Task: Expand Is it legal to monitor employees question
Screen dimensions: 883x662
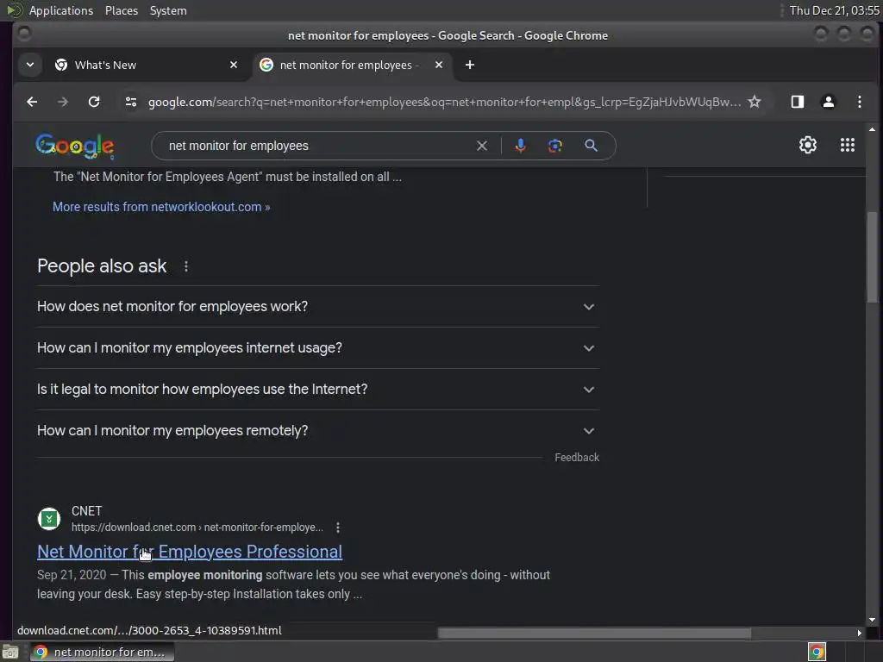Action: coord(318,390)
